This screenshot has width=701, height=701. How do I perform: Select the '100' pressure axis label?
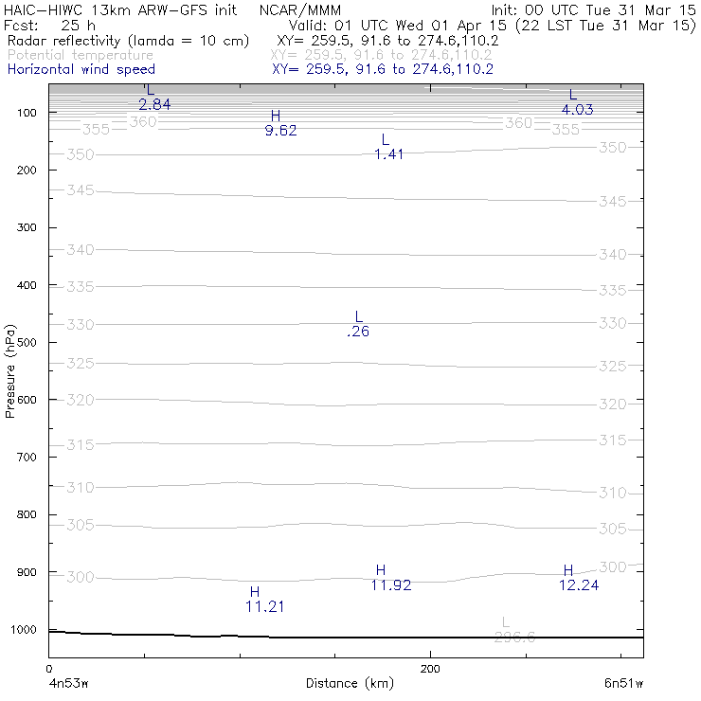(x=27, y=113)
